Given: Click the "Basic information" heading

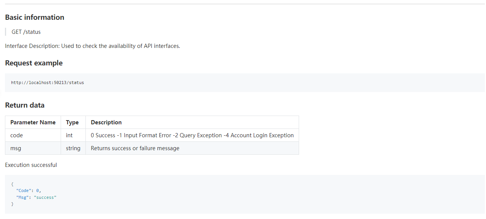Looking at the screenshot, I should click(35, 17).
